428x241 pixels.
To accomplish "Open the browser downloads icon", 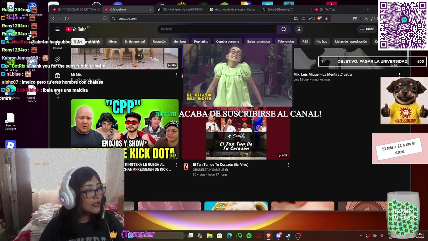I will tap(365, 18).
